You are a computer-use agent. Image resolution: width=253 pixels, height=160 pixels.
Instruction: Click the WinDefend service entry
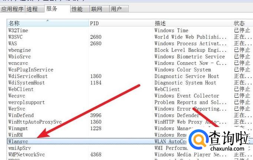tap(21, 115)
